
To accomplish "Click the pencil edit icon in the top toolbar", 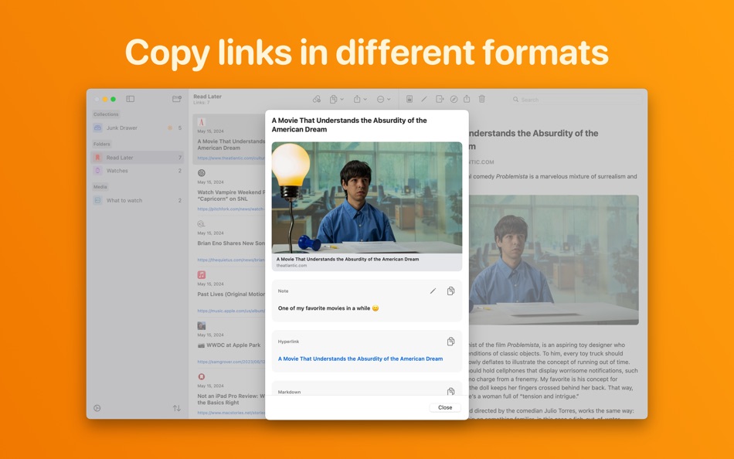I will click(x=423, y=99).
